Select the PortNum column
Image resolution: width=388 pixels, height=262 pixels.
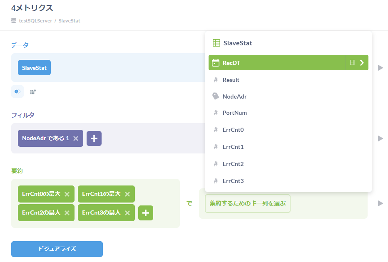[x=234, y=113]
